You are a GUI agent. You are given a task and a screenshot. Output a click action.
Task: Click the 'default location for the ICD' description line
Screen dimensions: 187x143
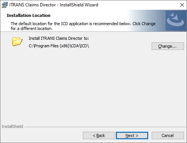83,24
